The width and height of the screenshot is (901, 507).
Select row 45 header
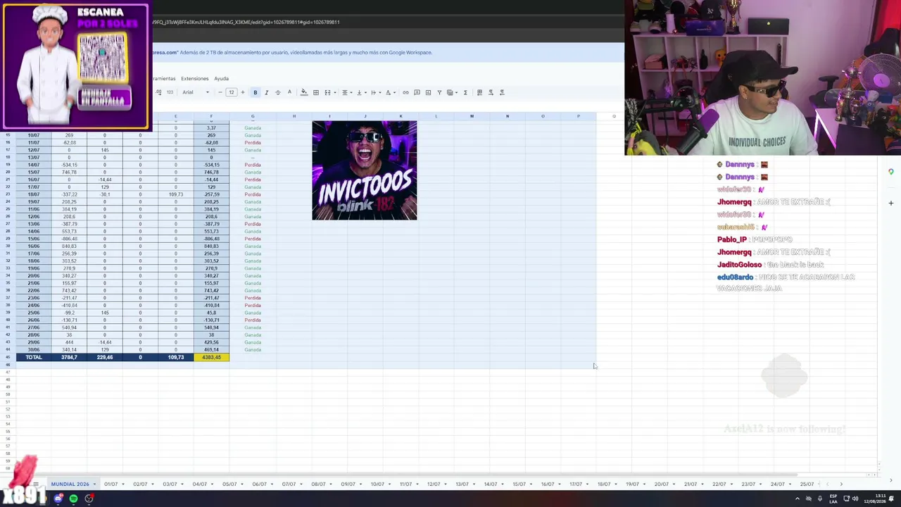pos(8,357)
